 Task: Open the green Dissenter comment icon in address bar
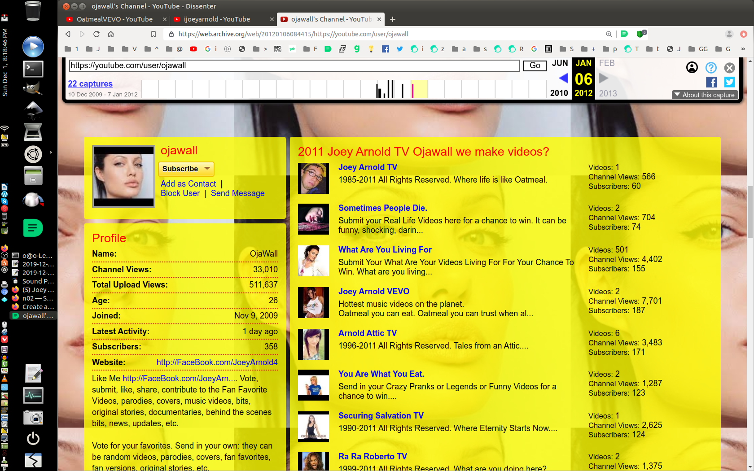click(x=624, y=34)
